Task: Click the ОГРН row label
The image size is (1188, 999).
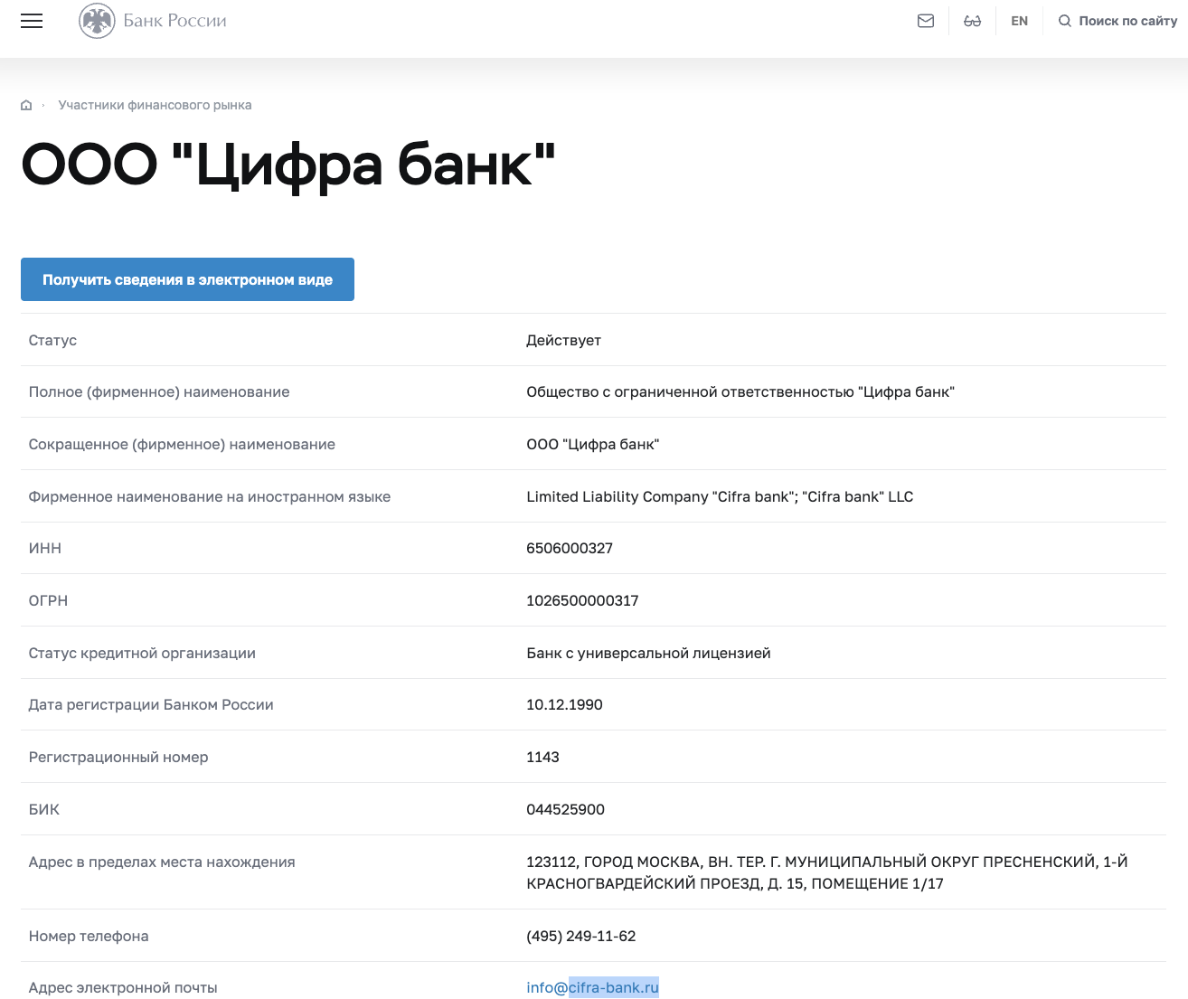Action: click(x=48, y=600)
